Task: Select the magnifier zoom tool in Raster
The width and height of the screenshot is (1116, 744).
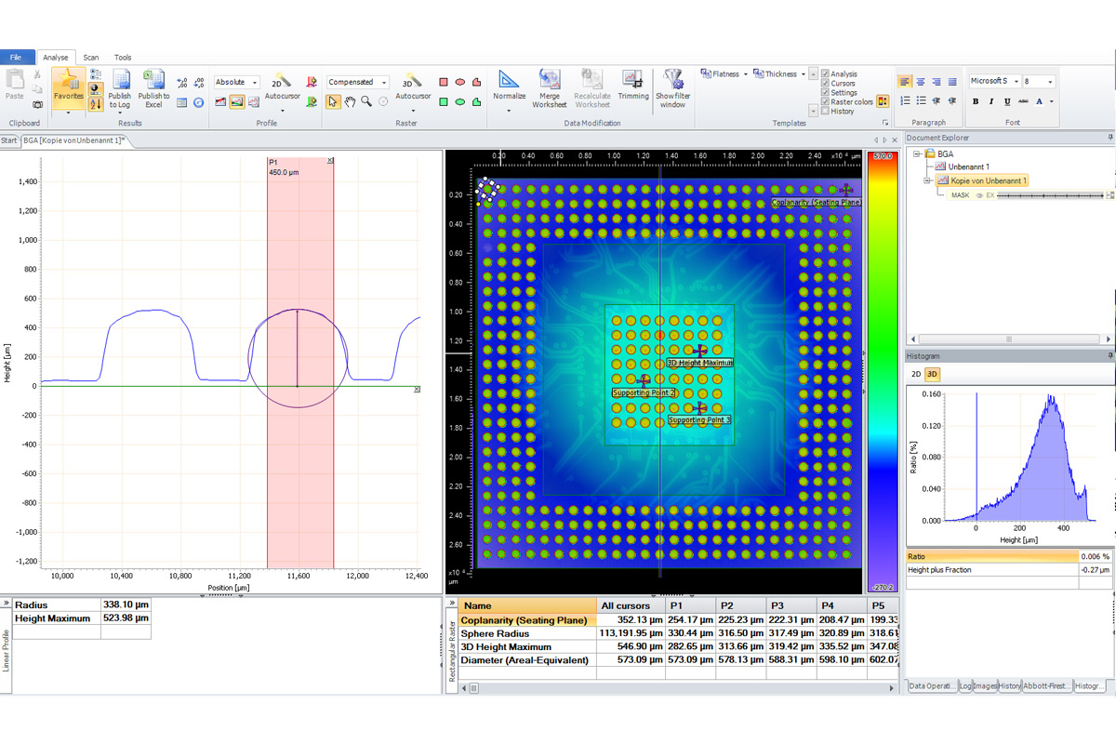Action: [x=367, y=101]
